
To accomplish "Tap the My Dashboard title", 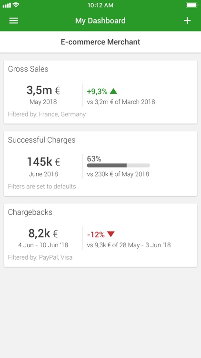I will 100,21.
